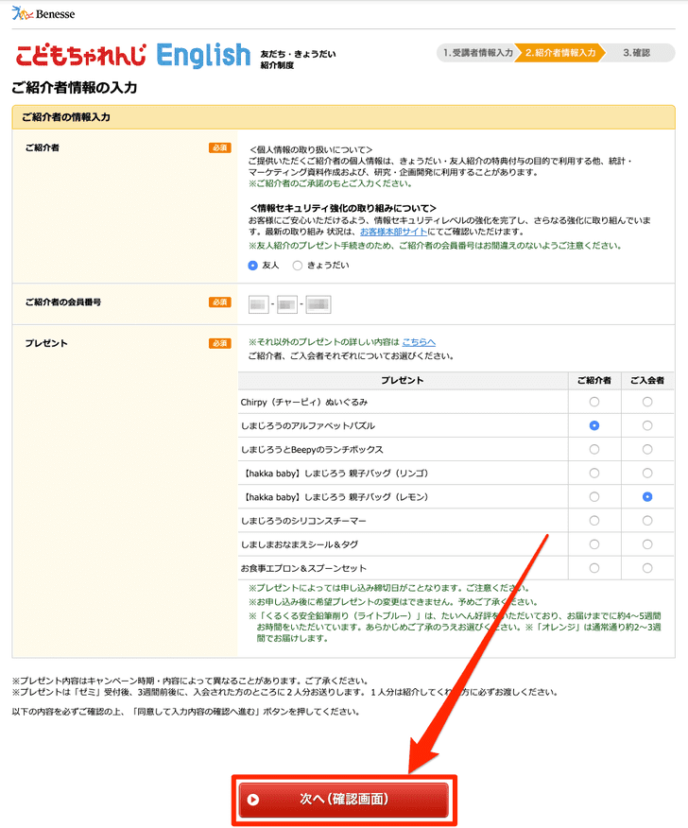The image size is (688, 828).
Task: Click step 3.確認 in progress bar
Action: point(637,53)
